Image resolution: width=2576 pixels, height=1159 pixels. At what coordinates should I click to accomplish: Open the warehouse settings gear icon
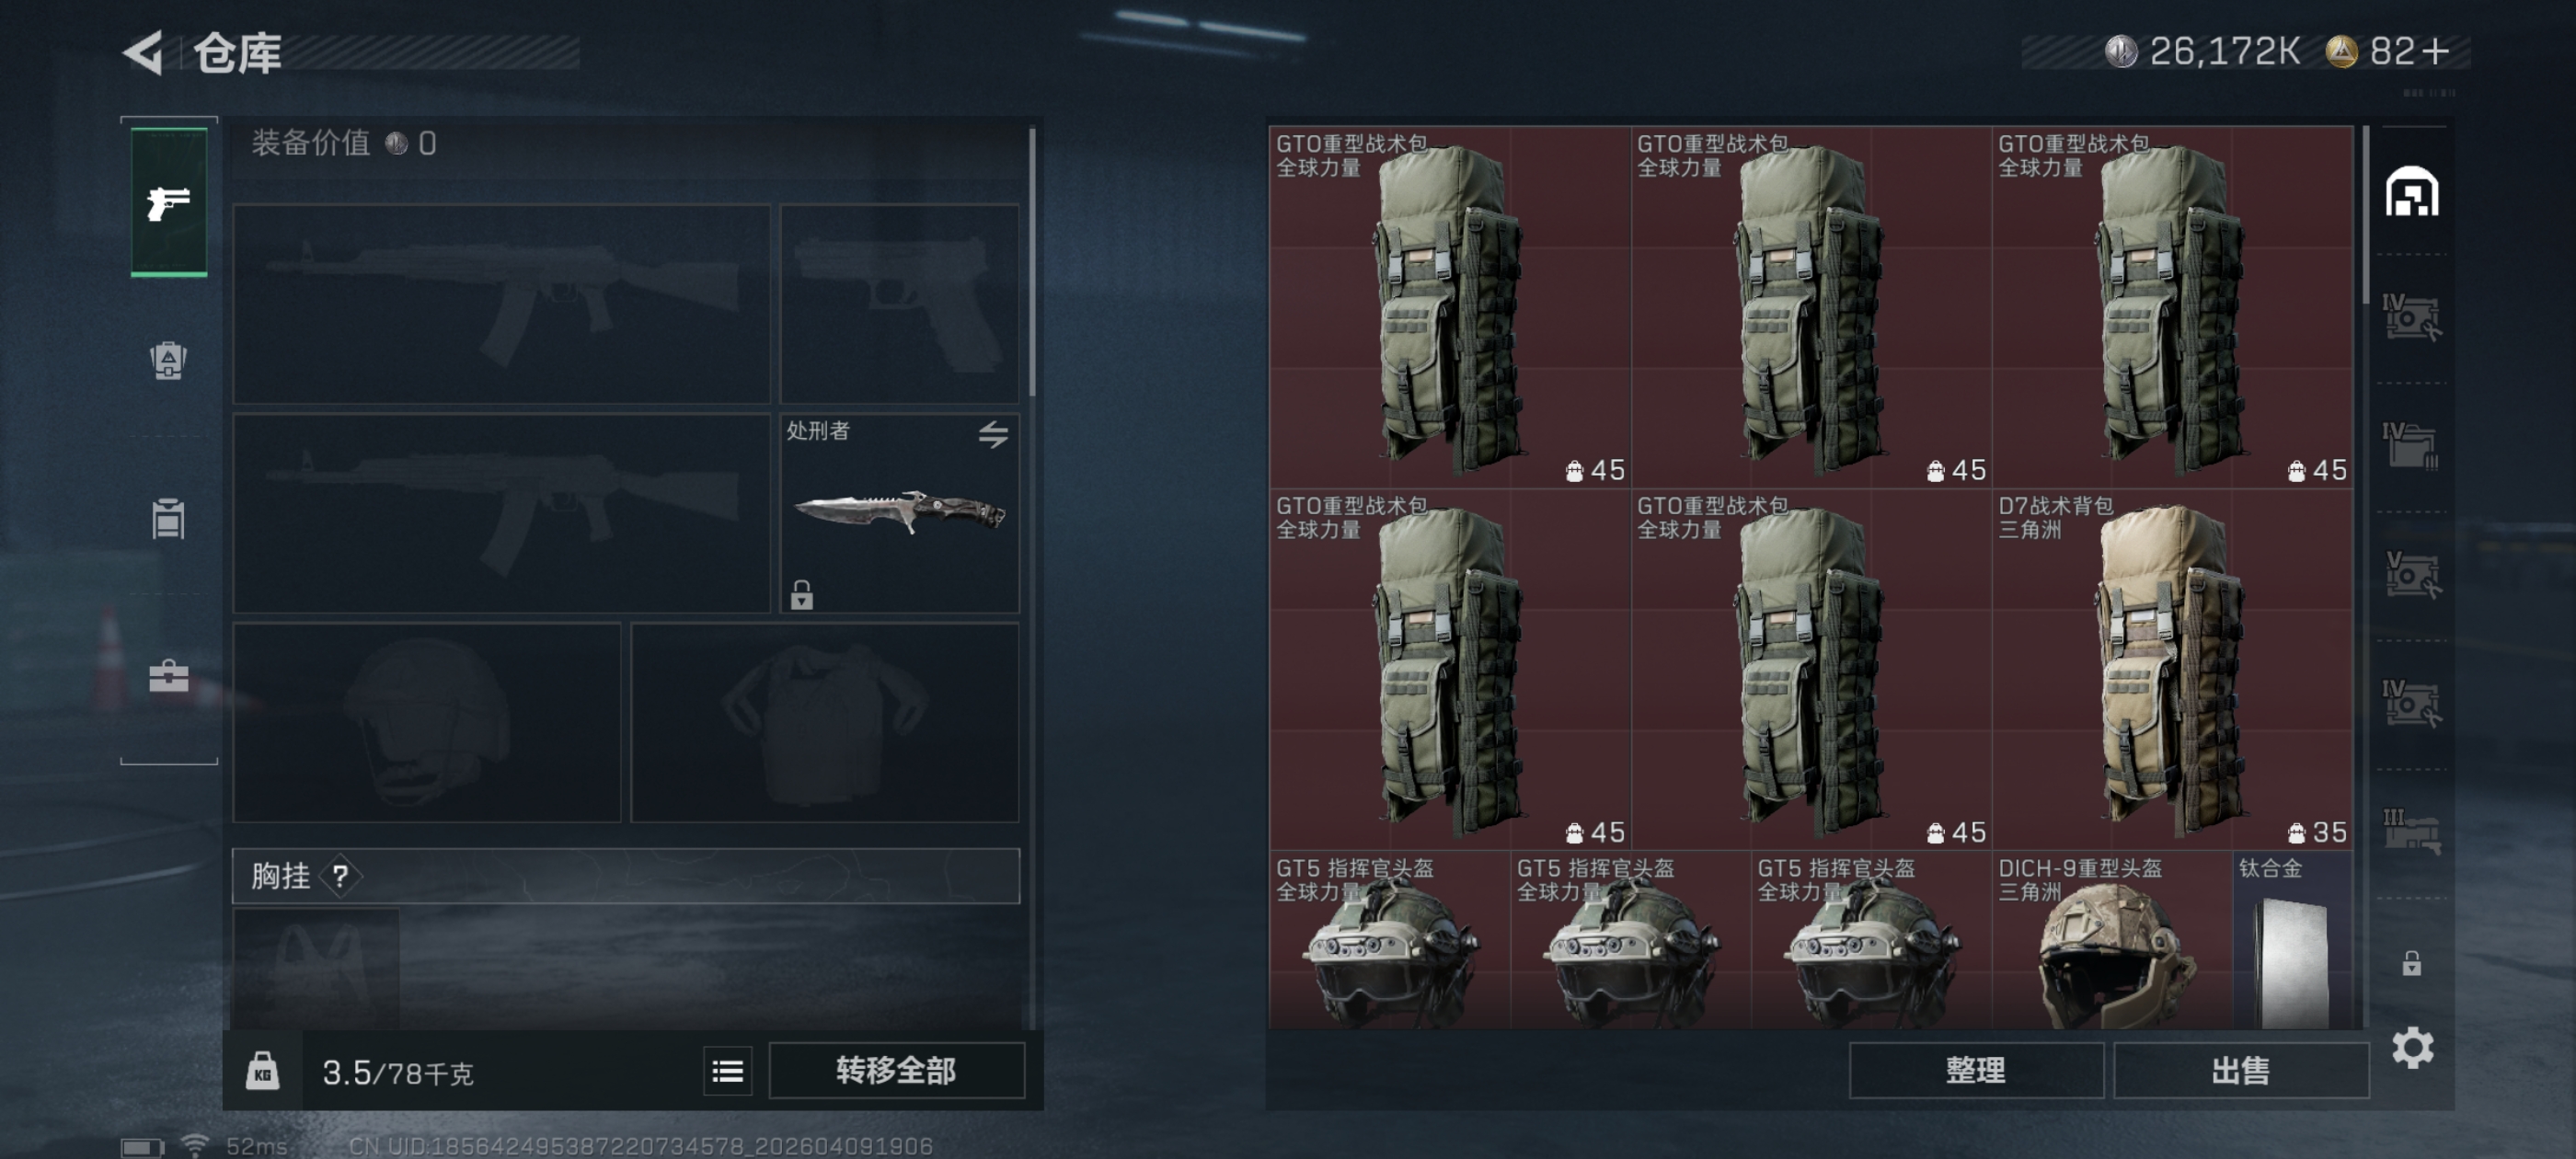pyautogui.click(x=2412, y=1048)
